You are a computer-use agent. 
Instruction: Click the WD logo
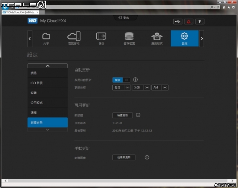32,21
